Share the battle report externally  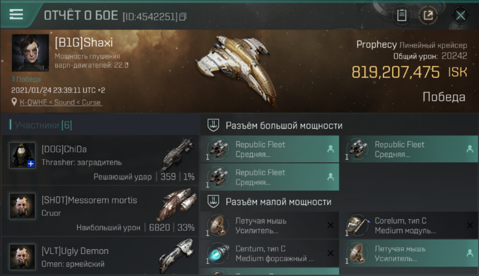coord(428,15)
